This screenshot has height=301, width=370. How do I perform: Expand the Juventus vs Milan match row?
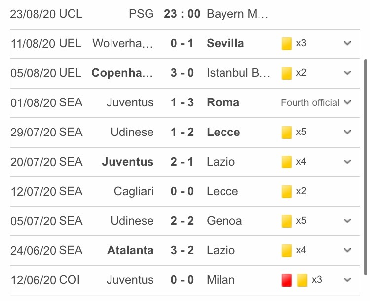[347, 280]
